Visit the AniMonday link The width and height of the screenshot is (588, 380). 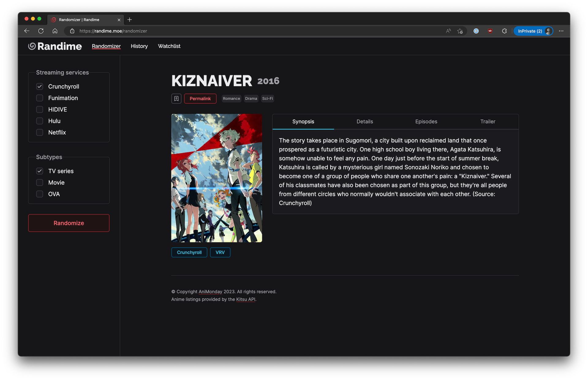click(210, 292)
